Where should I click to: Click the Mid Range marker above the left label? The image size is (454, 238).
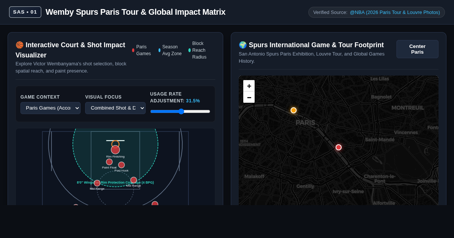point(97,183)
